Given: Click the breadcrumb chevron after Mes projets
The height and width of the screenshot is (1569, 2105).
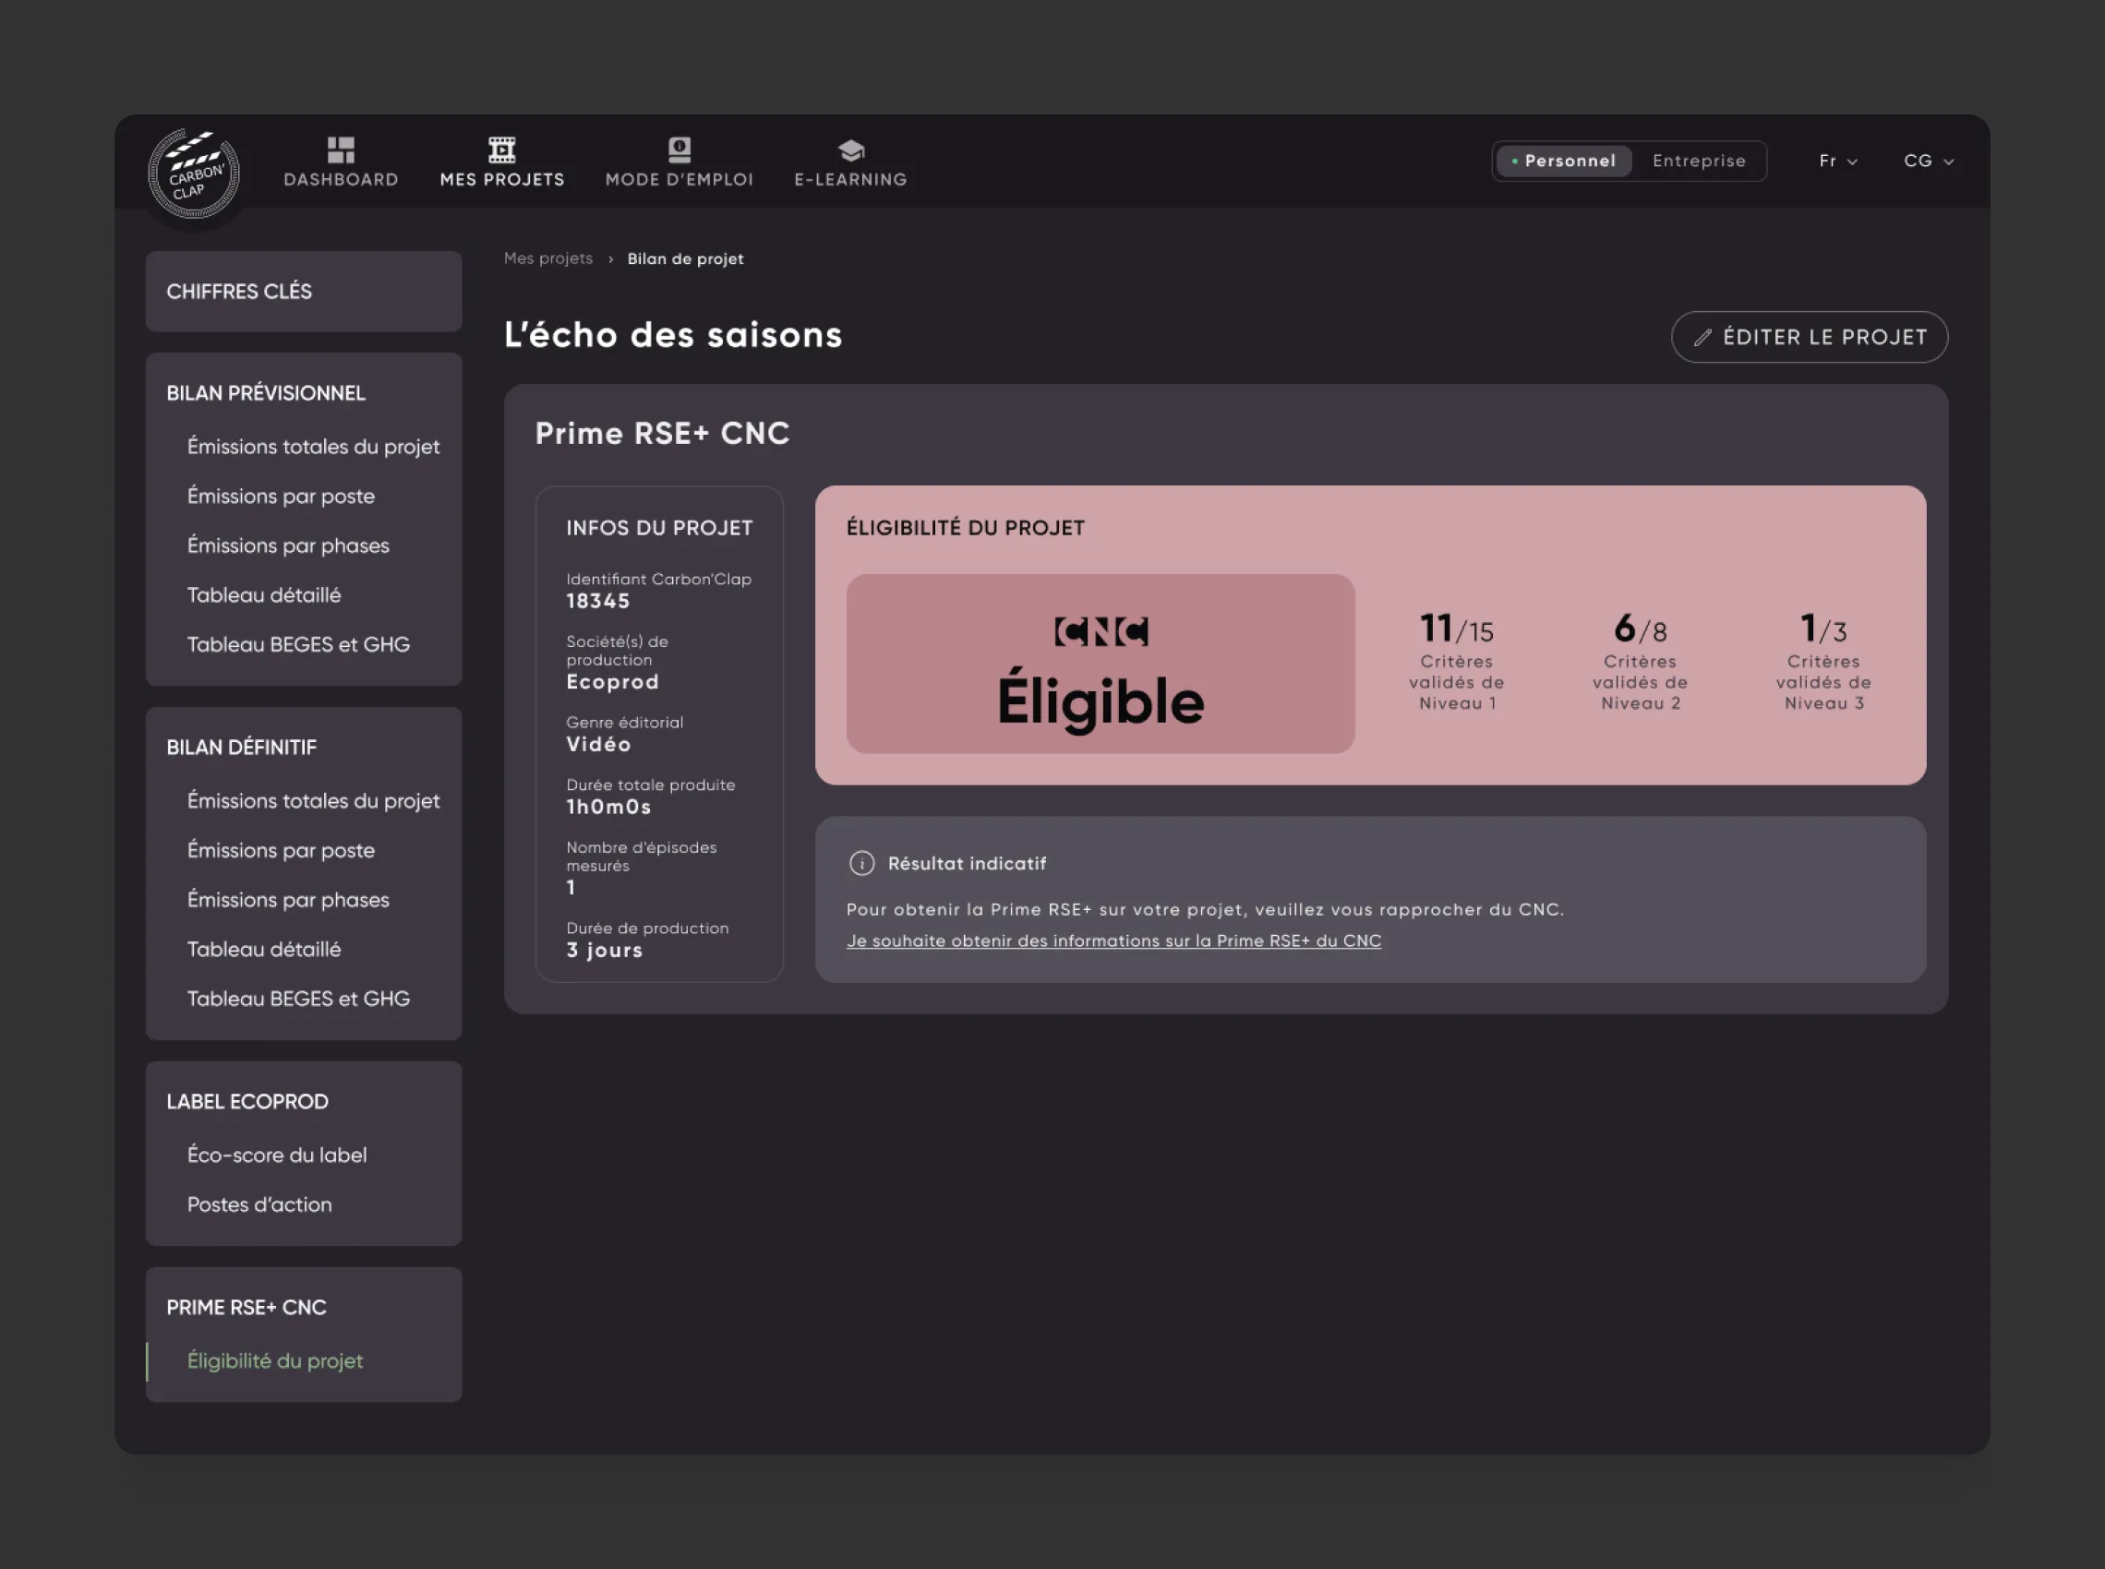Looking at the screenshot, I should (610, 259).
